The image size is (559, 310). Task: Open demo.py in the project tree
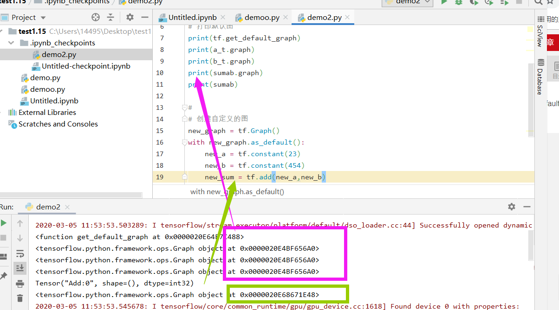[x=45, y=78]
